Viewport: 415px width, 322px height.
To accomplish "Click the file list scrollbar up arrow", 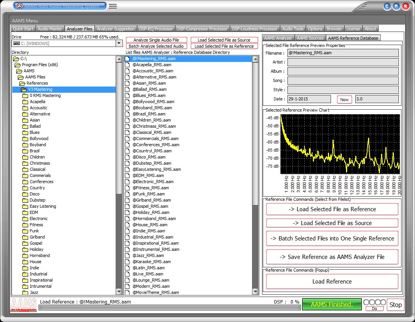I will point(255,59).
